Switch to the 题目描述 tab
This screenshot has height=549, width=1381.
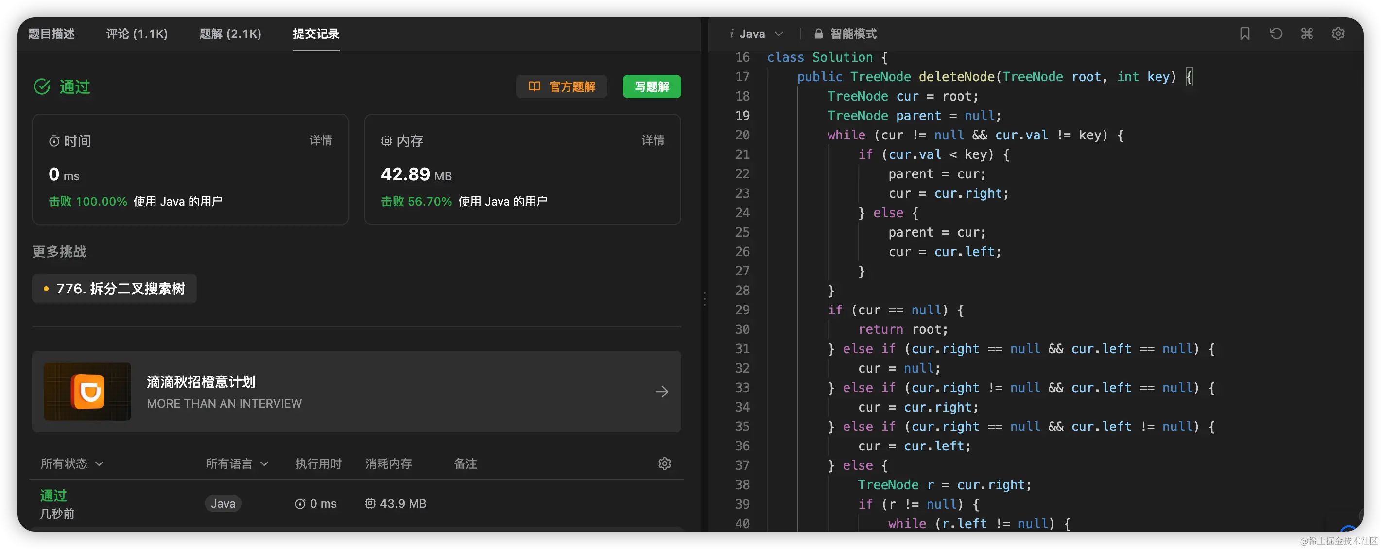tap(52, 34)
